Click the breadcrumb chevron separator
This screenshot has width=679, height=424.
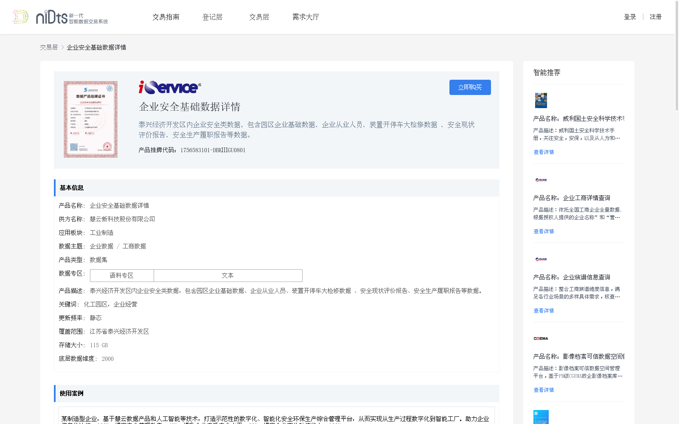(x=62, y=47)
